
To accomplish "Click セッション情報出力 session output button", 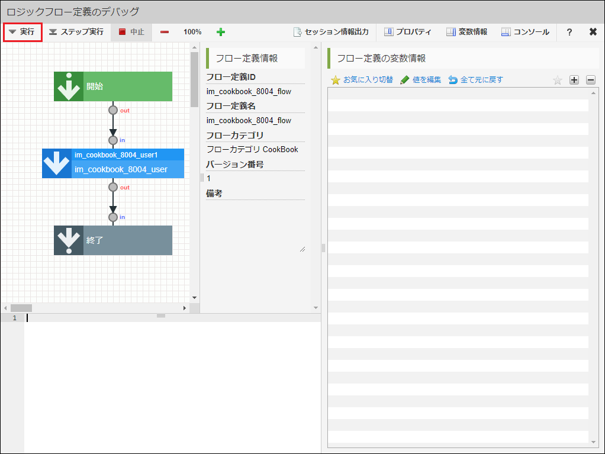I will coord(331,32).
